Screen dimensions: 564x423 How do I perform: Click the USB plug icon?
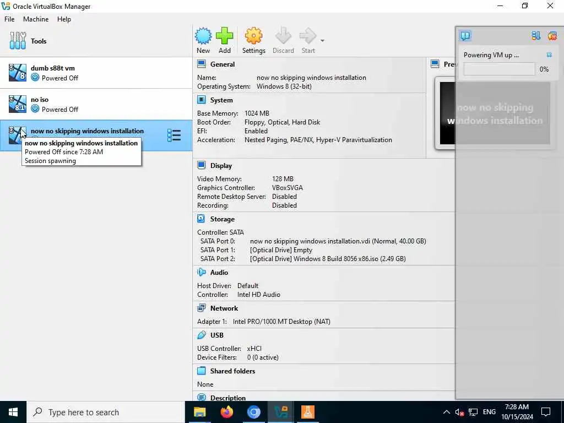(202, 335)
